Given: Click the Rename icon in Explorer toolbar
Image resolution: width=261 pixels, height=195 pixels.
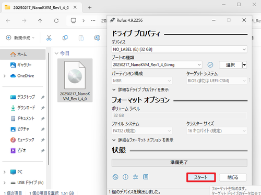Looking at the screenshot, I should pos(97,37).
